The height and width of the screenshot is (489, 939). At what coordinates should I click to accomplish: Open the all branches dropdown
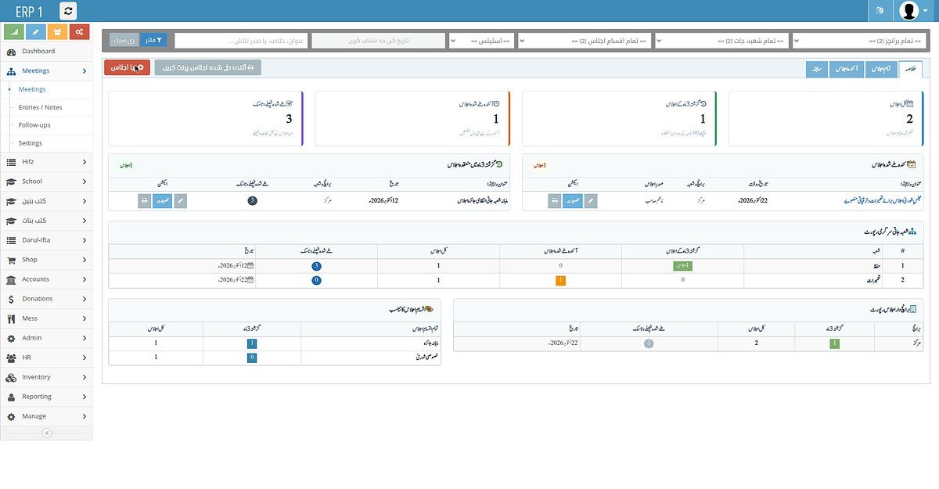tap(858, 40)
